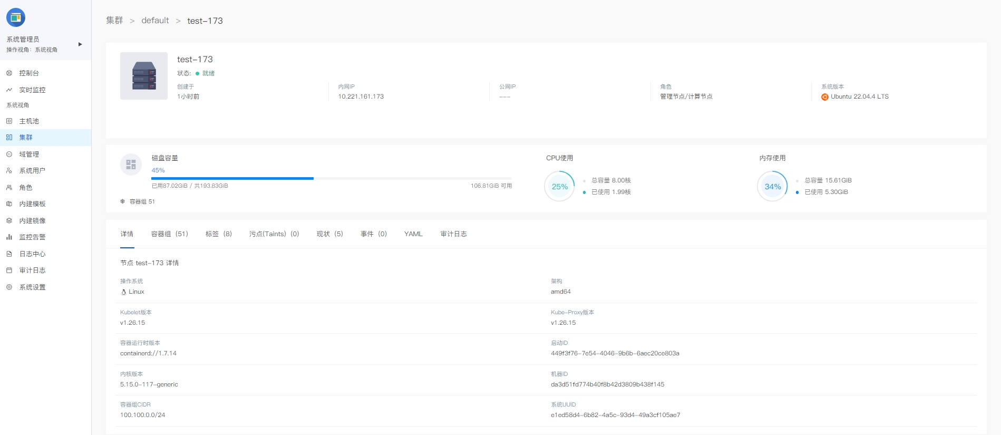The width and height of the screenshot is (1001, 435).
Task: Click the 域管理 sidebar icon
Action: [9, 154]
